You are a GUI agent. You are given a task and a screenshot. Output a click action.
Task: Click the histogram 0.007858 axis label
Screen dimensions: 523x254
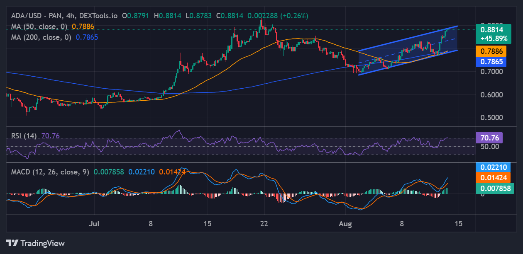495,188
